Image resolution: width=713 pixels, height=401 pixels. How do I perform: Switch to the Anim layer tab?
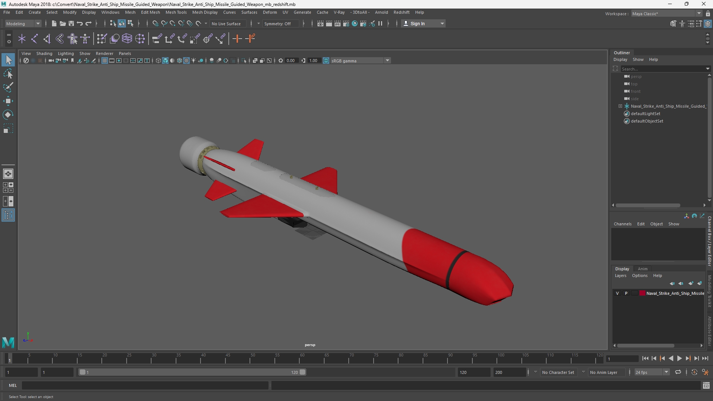[643, 269]
